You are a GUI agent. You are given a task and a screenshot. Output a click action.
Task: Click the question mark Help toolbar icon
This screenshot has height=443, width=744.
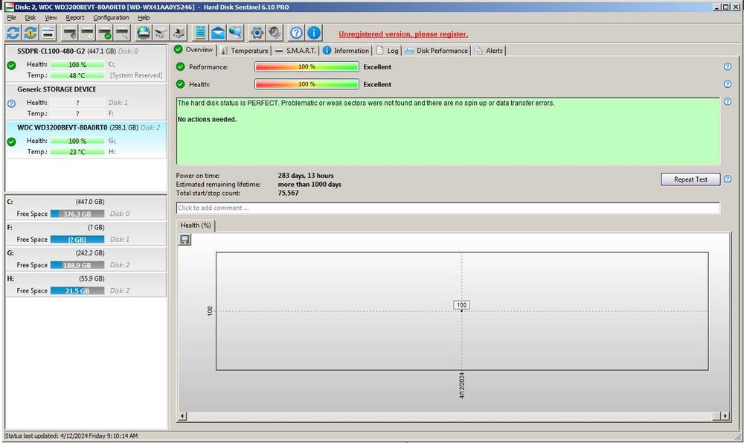point(296,33)
